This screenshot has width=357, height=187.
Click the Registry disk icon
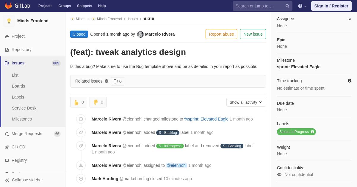(7, 161)
